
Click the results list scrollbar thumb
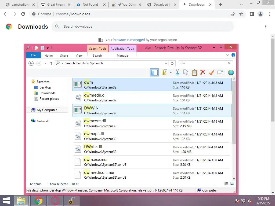[x=234, y=112]
